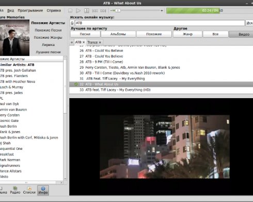Select similar artist Armin van Buuren

[13, 110]
